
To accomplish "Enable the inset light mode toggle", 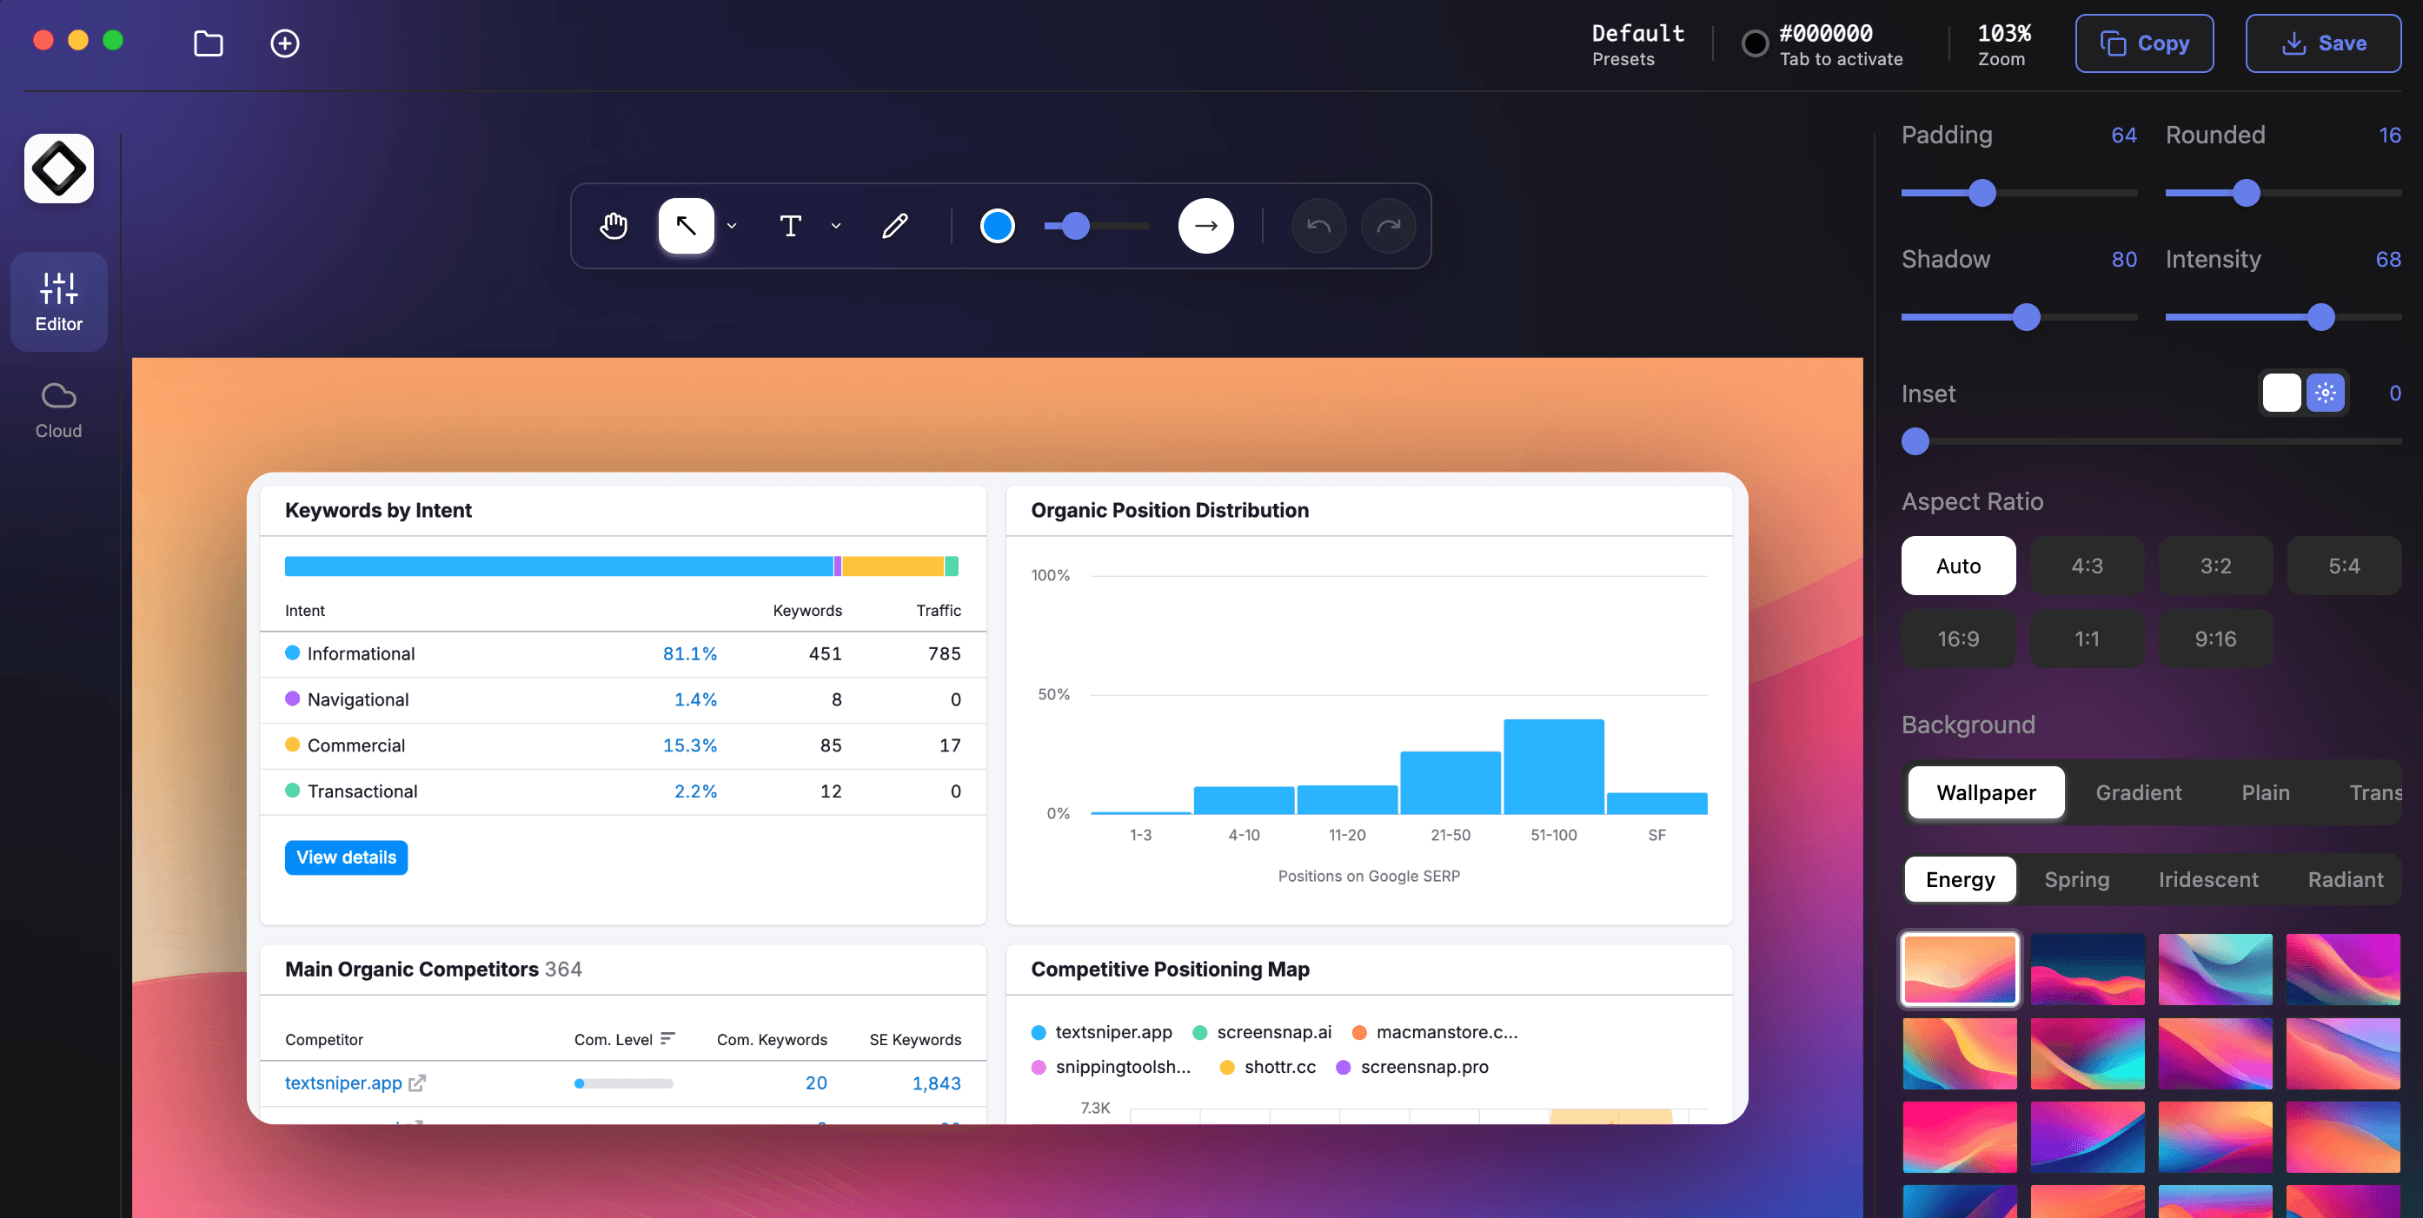I will coord(2281,394).
